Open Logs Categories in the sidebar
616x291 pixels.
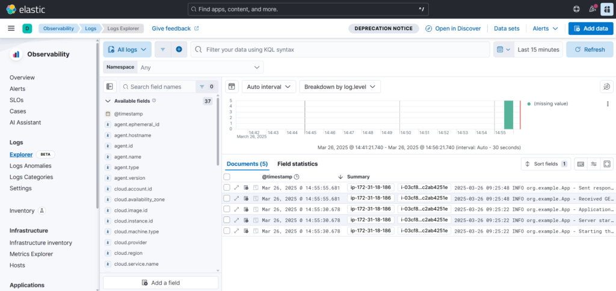click(x=31, y=177)
